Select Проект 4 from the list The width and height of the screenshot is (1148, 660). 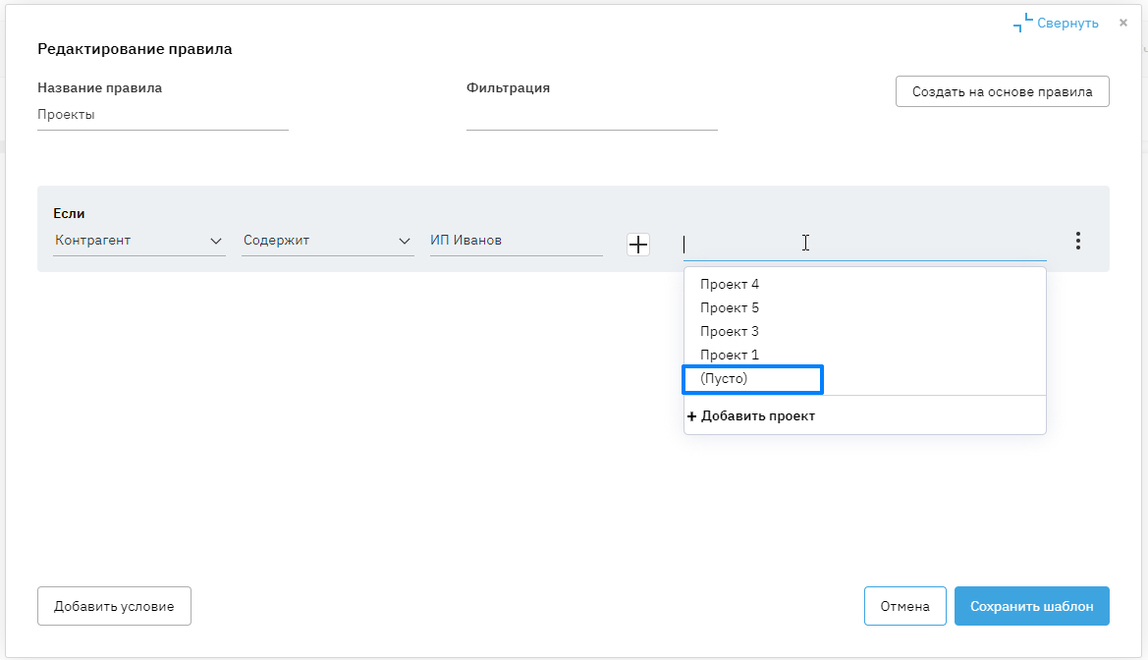pyautogui.click(x=730, y=285)
